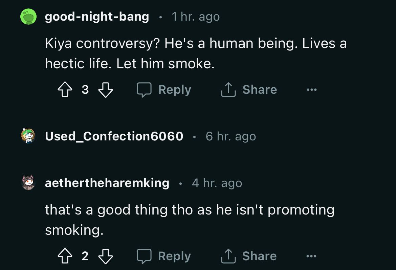Image resolution: width=396 pixels, height=270 pixels.
Task: Click the '4 hr. ago' timestamp
Action: [x=217, y=183]
